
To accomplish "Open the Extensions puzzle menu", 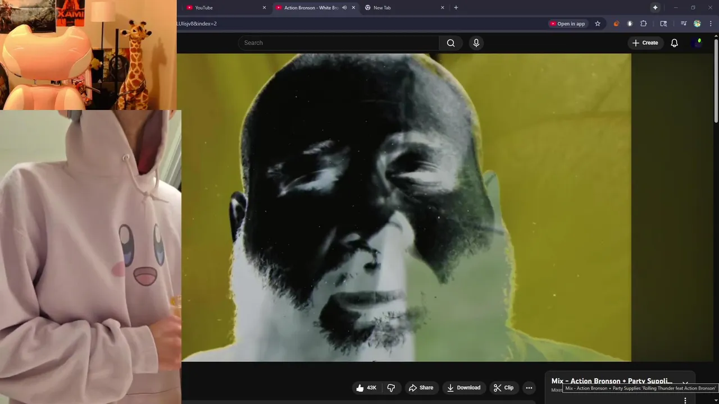I will pyautogui.click(x=644, y=24).
